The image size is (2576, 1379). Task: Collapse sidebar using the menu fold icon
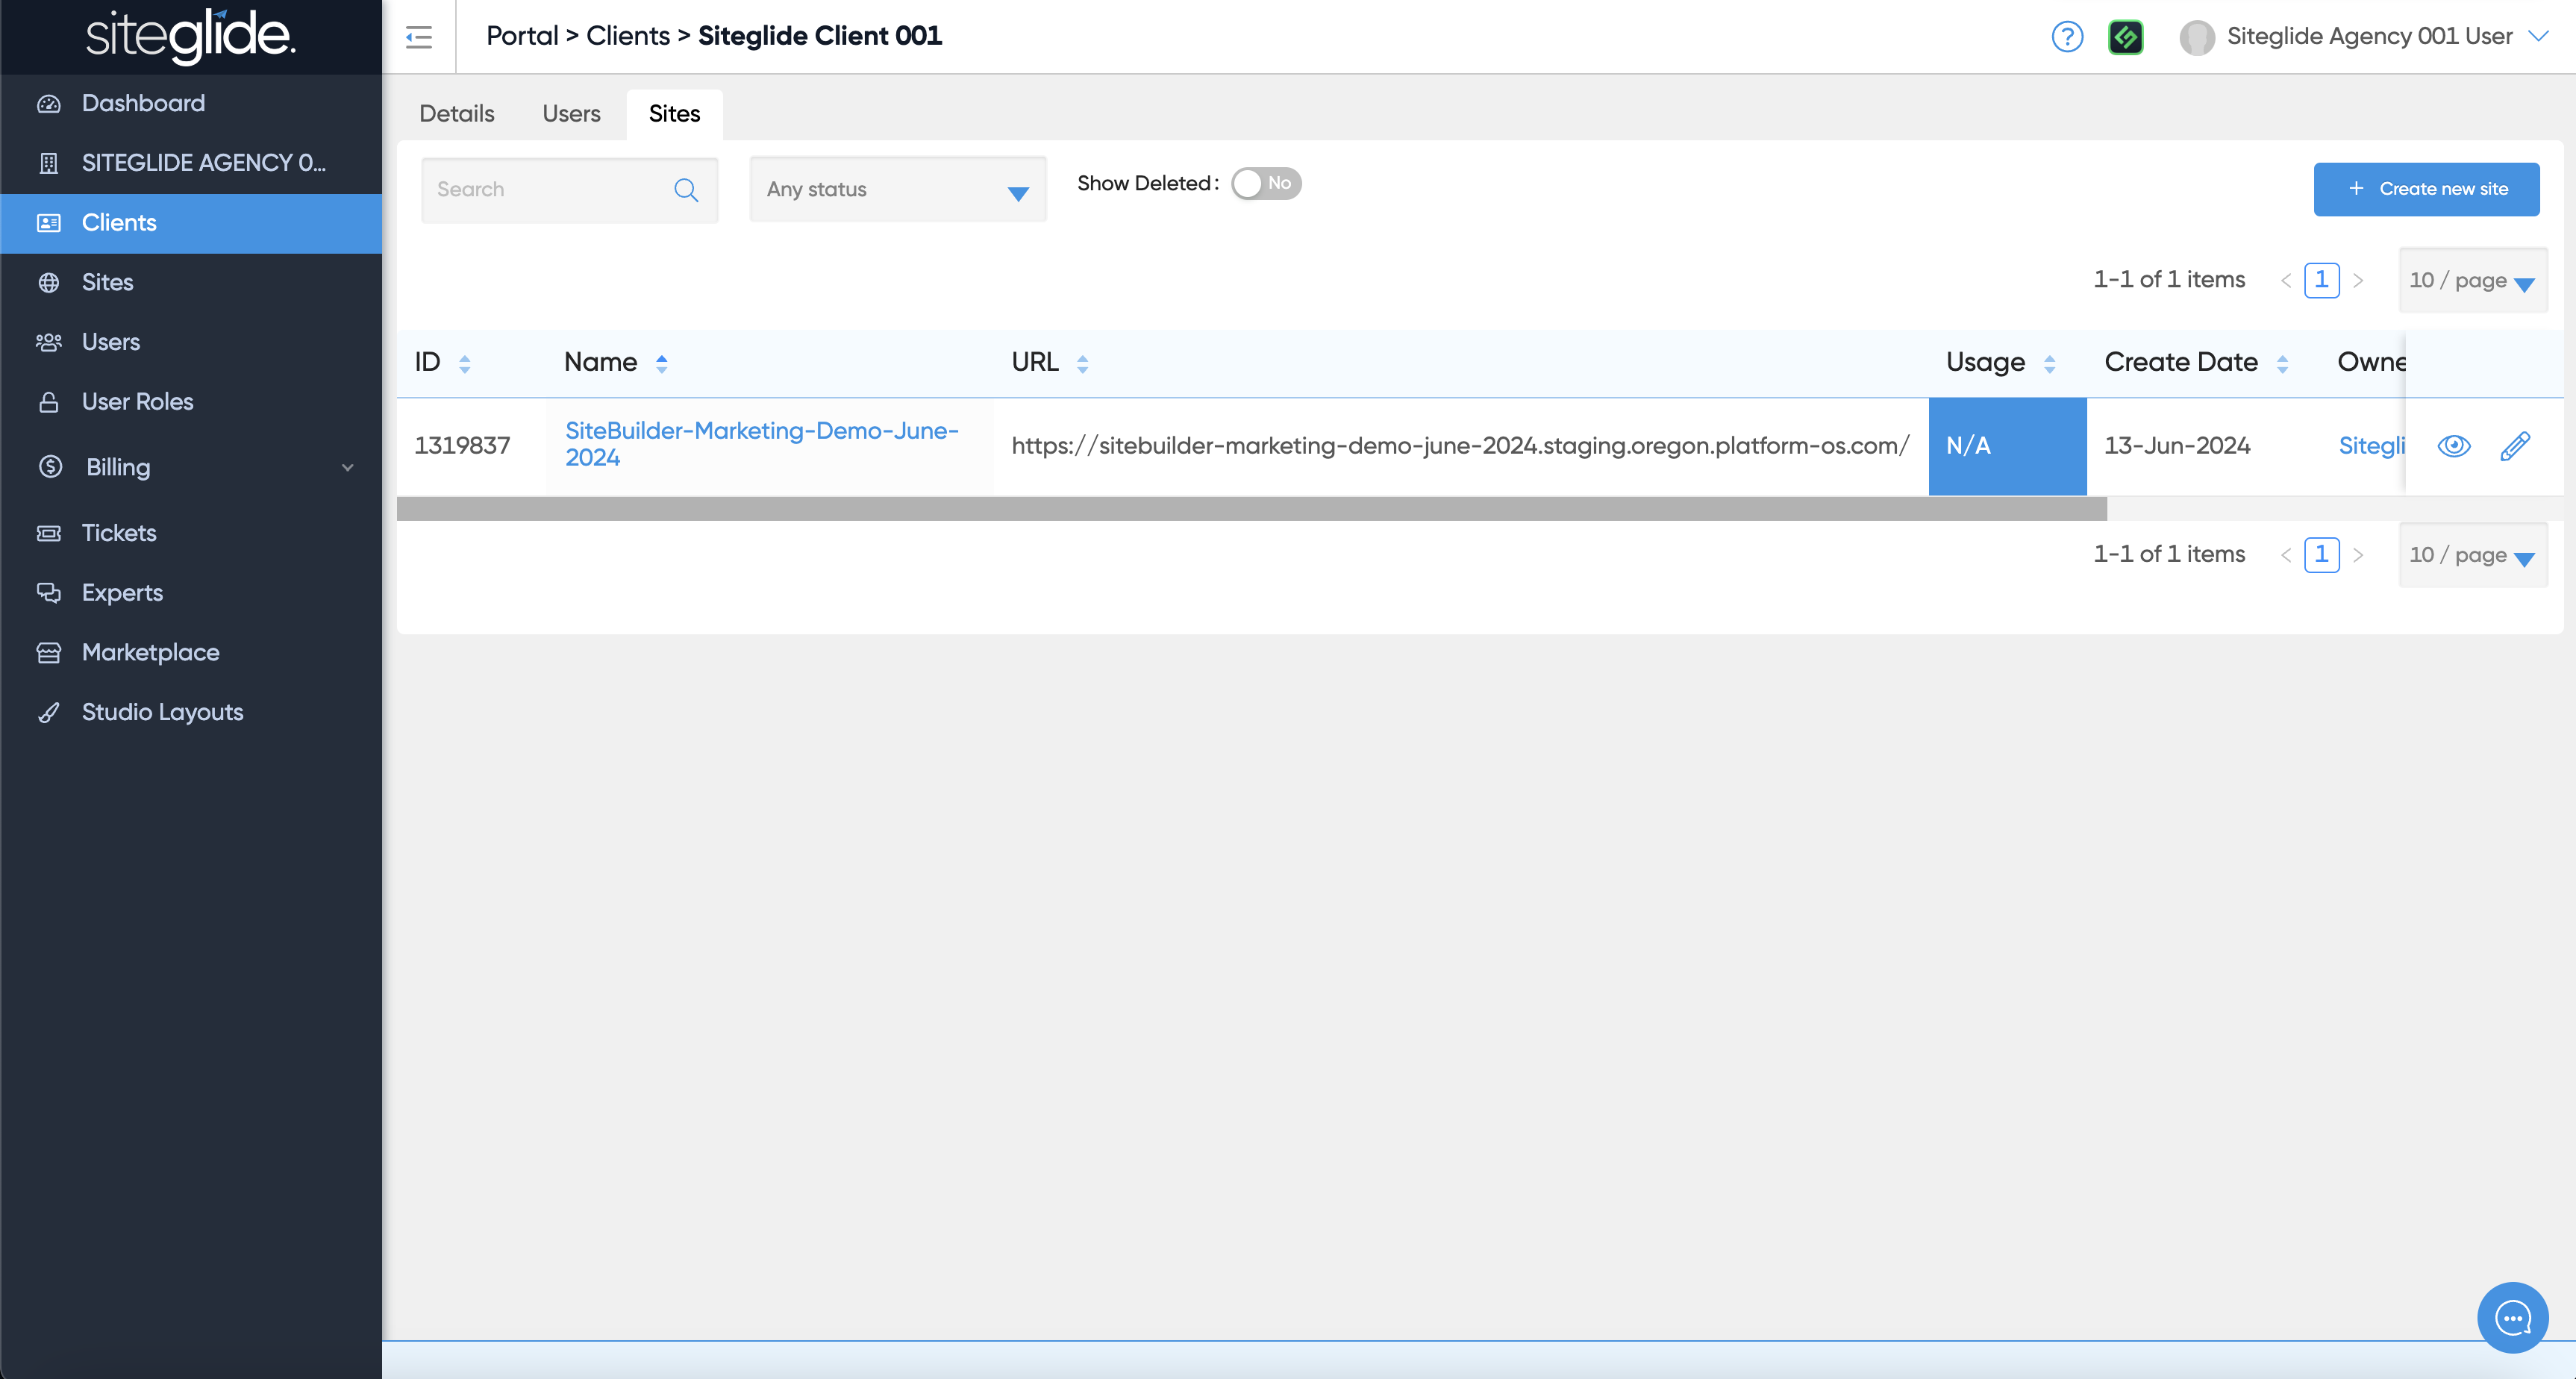click(x=418, y=37)
